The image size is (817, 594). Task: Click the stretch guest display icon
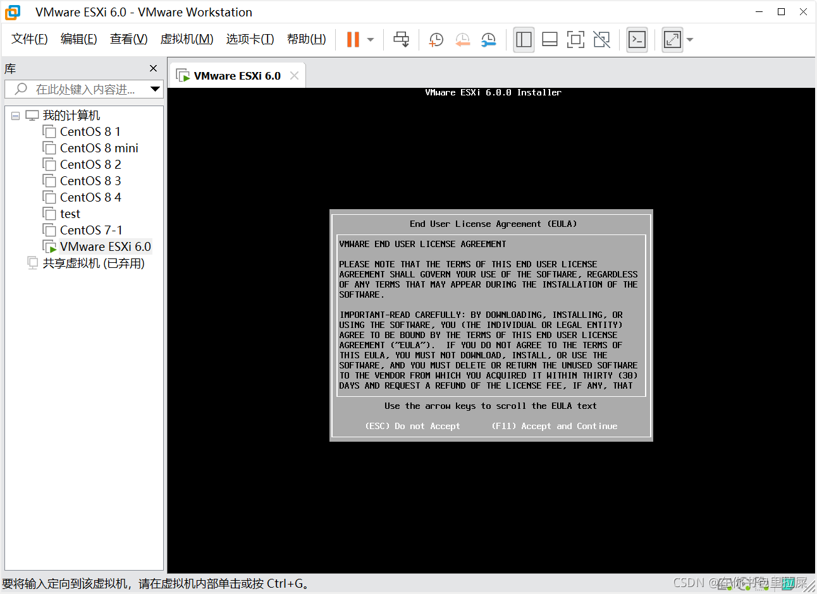coord(672,40)
